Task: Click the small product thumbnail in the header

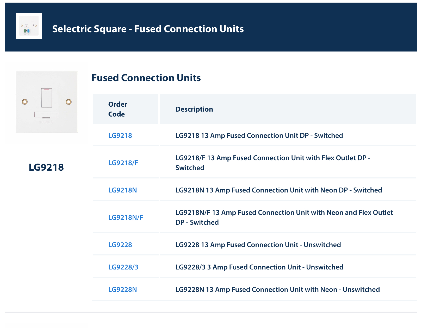Action: 29,26
